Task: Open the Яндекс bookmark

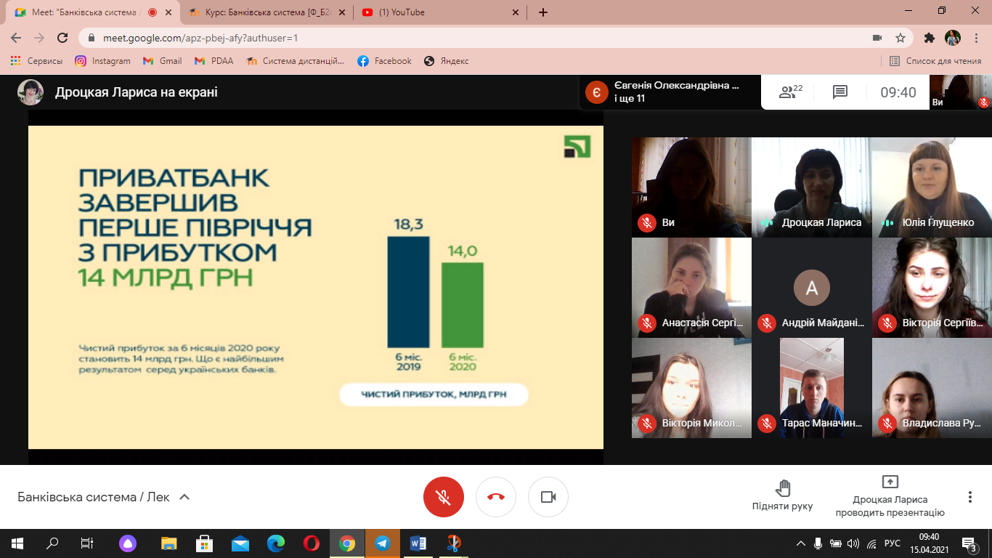Action: [x=446, y=61]
